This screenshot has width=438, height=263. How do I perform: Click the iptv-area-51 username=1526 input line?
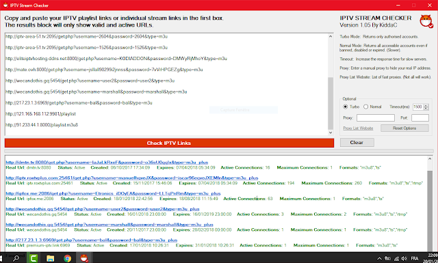pos(87,48)
